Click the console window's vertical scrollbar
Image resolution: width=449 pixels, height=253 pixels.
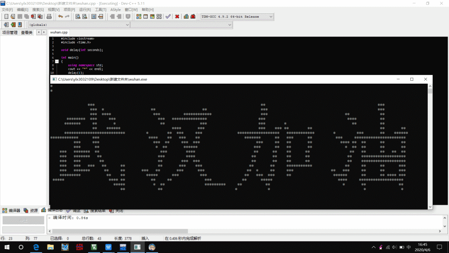pyautogui.click(x=430, y=146)
